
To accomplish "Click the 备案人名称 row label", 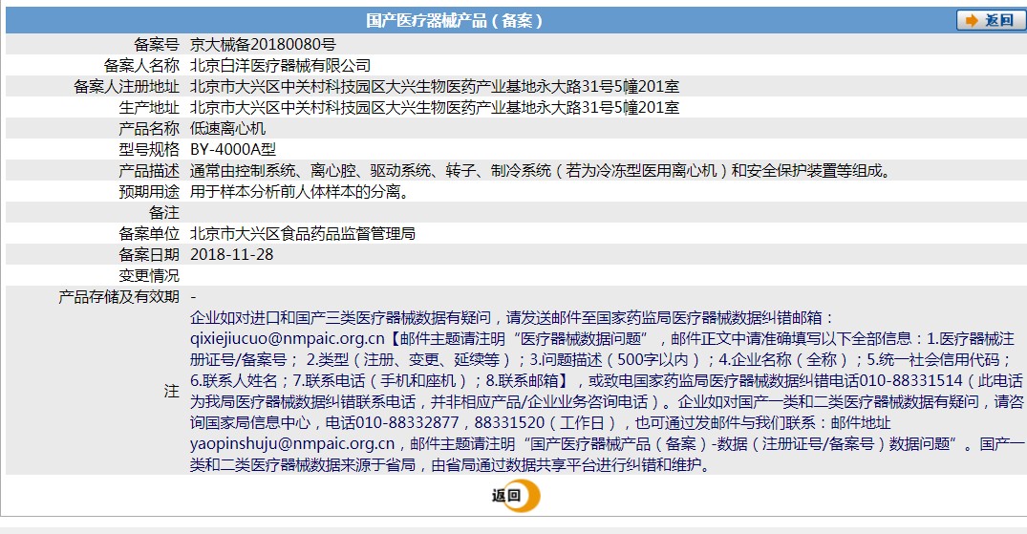I will coord(141,66).
